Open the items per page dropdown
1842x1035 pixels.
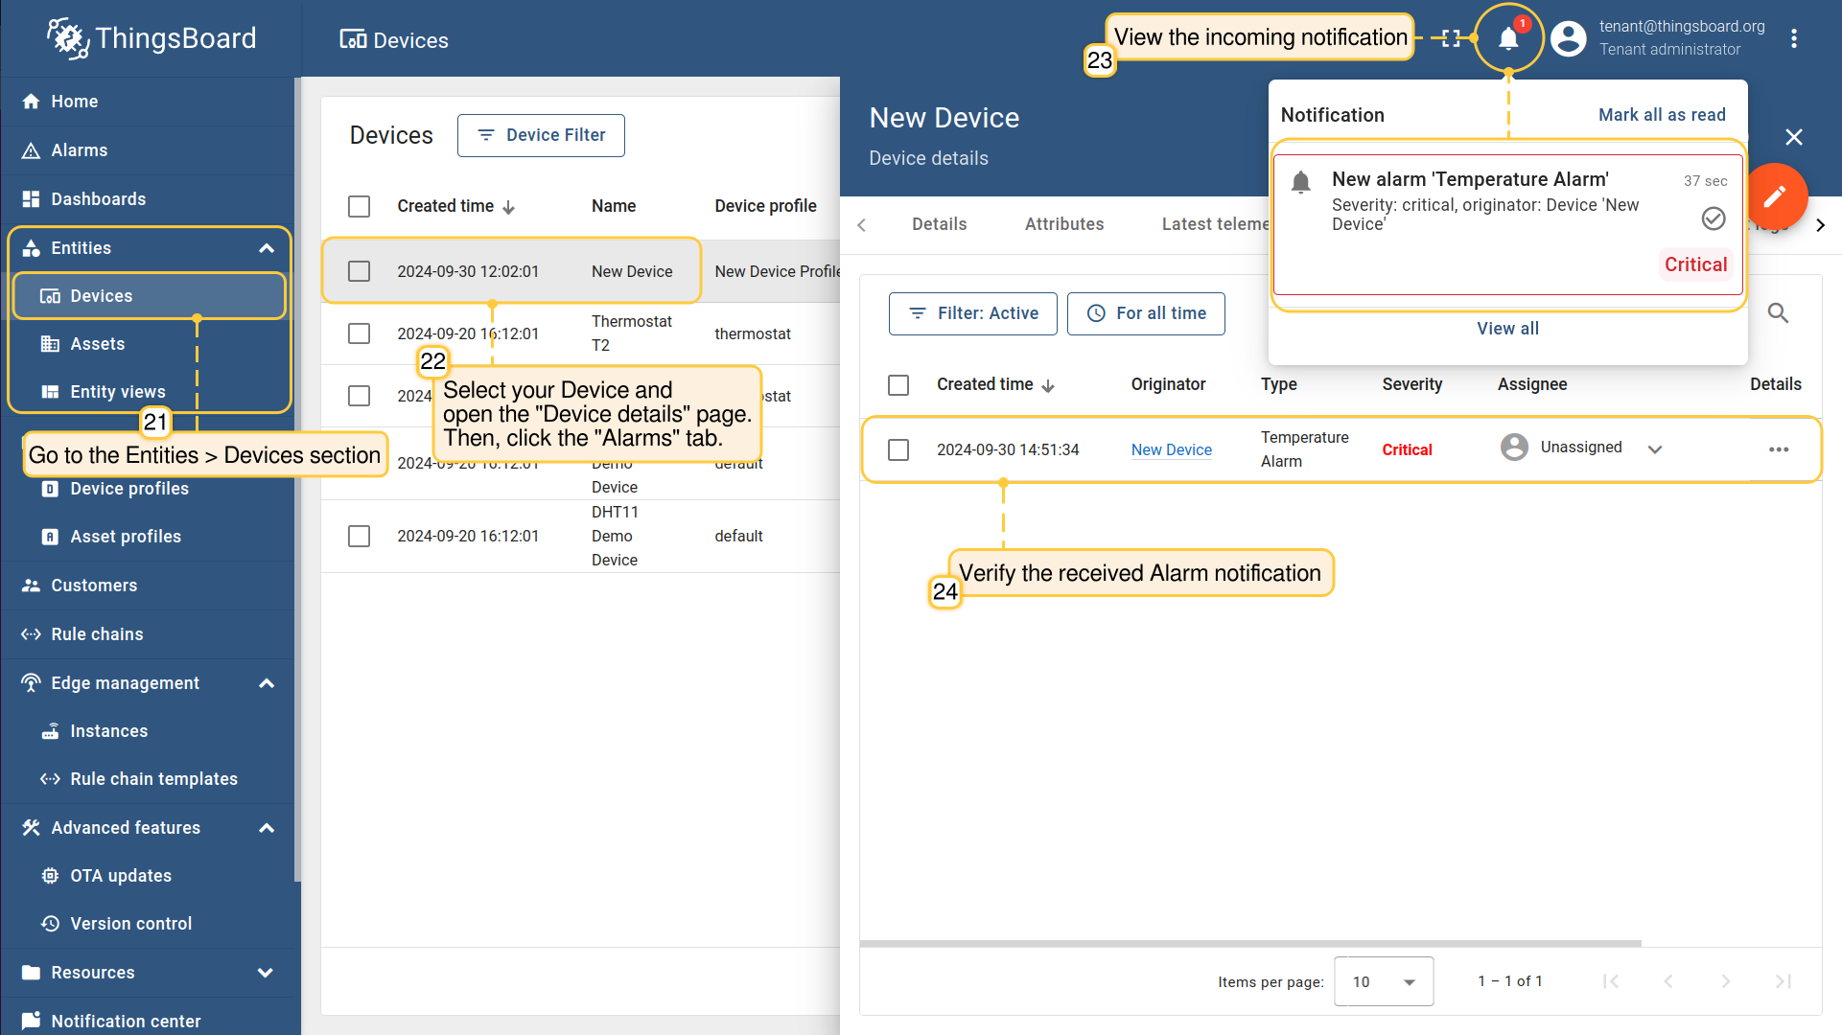point(1383,981)
